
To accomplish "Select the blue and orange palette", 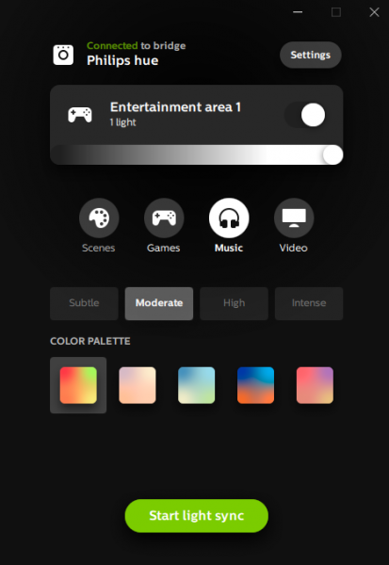I will coord(255,385).
